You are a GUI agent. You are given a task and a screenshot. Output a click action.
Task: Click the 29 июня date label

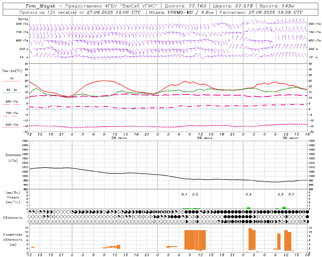click(205, 138)
